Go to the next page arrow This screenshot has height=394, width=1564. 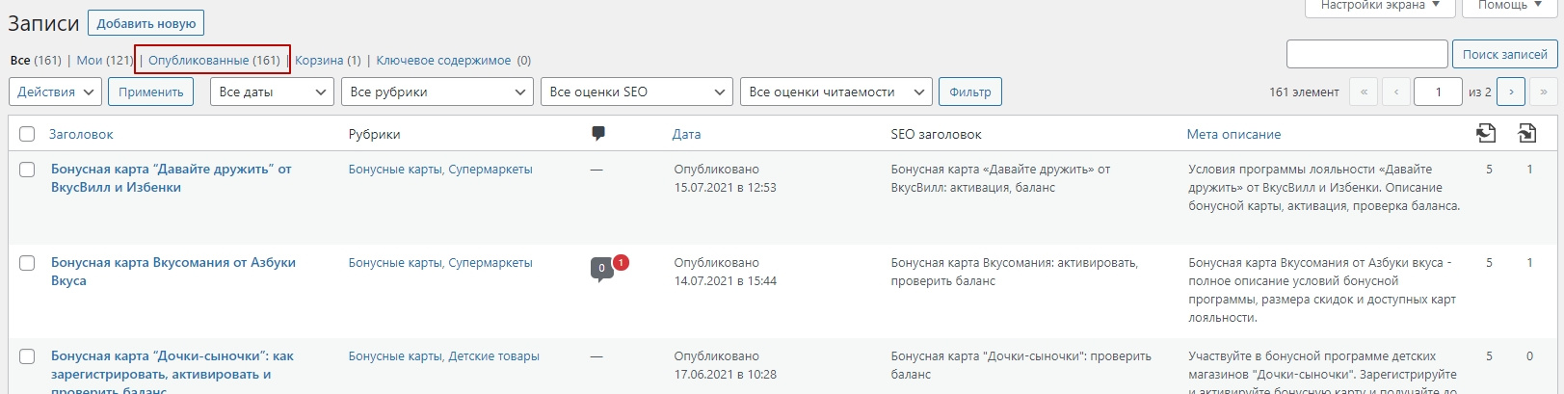click(x=1511, y=92)
